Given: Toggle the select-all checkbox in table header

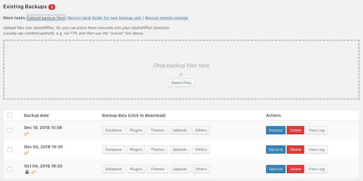Looking at the screenshot, I should (x=10, y=115).
